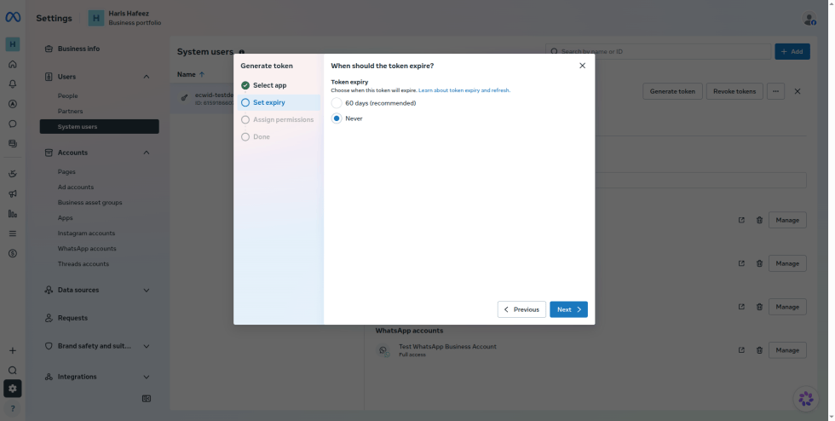Click the blue Add button
The width and height of the screenshot is (835, 421).
point(792,52)
